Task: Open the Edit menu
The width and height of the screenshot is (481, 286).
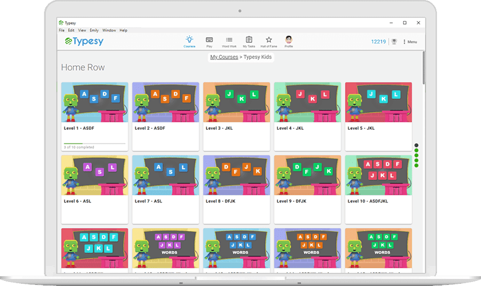Action: coord(71,30)
